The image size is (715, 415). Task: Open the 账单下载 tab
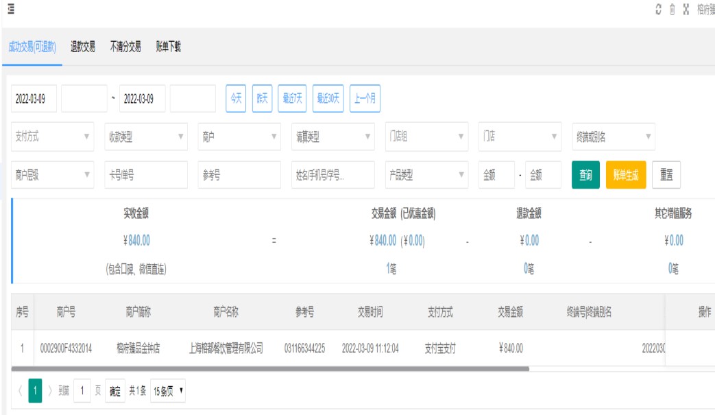168,47
